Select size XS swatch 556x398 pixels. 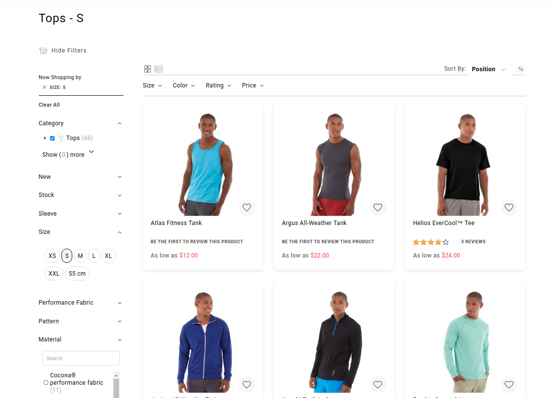tap(52, 256)
